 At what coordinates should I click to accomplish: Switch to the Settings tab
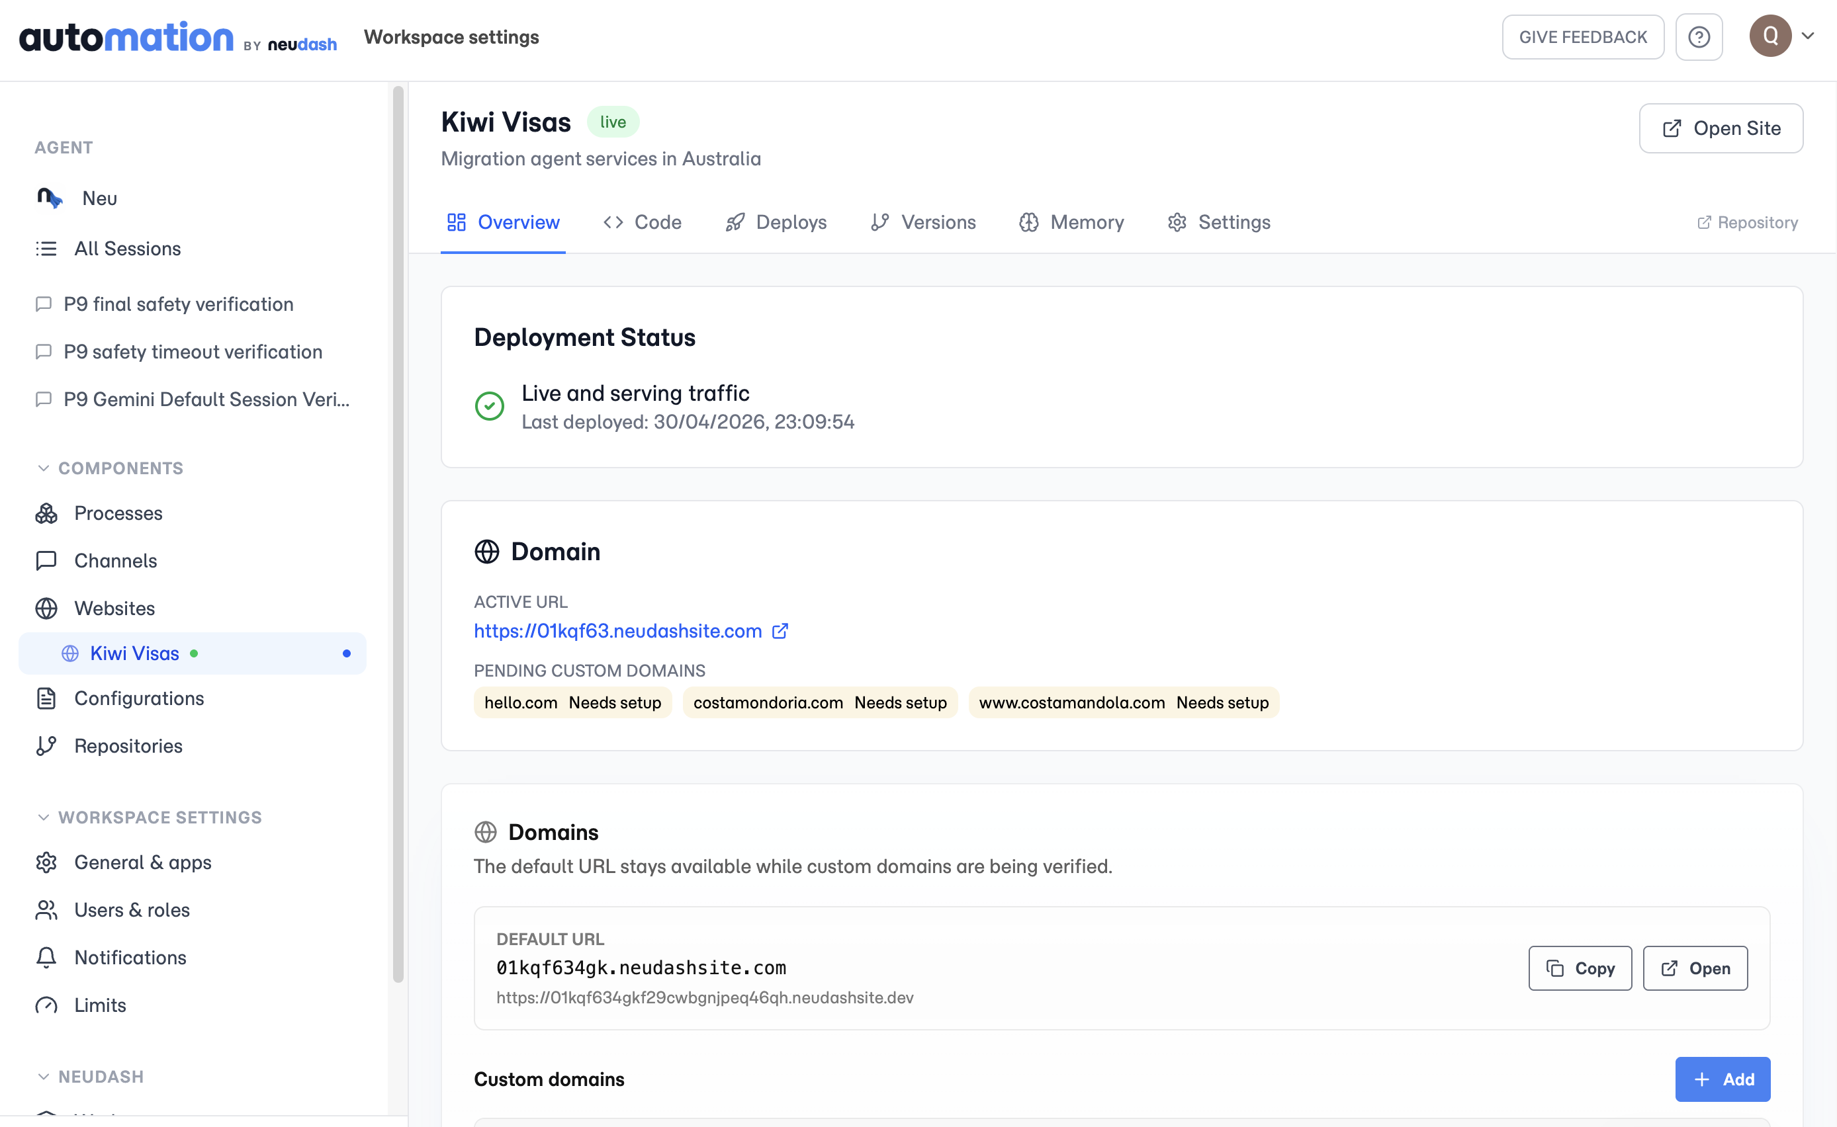[x=1219, y=222]
